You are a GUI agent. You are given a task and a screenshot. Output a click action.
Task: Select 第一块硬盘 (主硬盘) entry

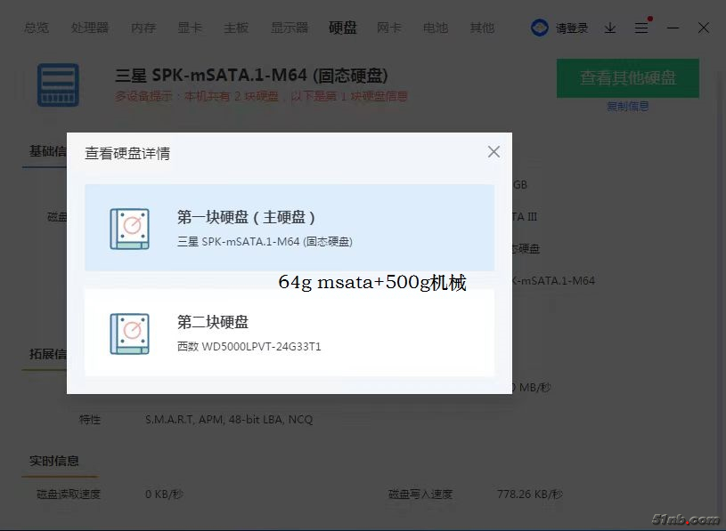(289, 228)
